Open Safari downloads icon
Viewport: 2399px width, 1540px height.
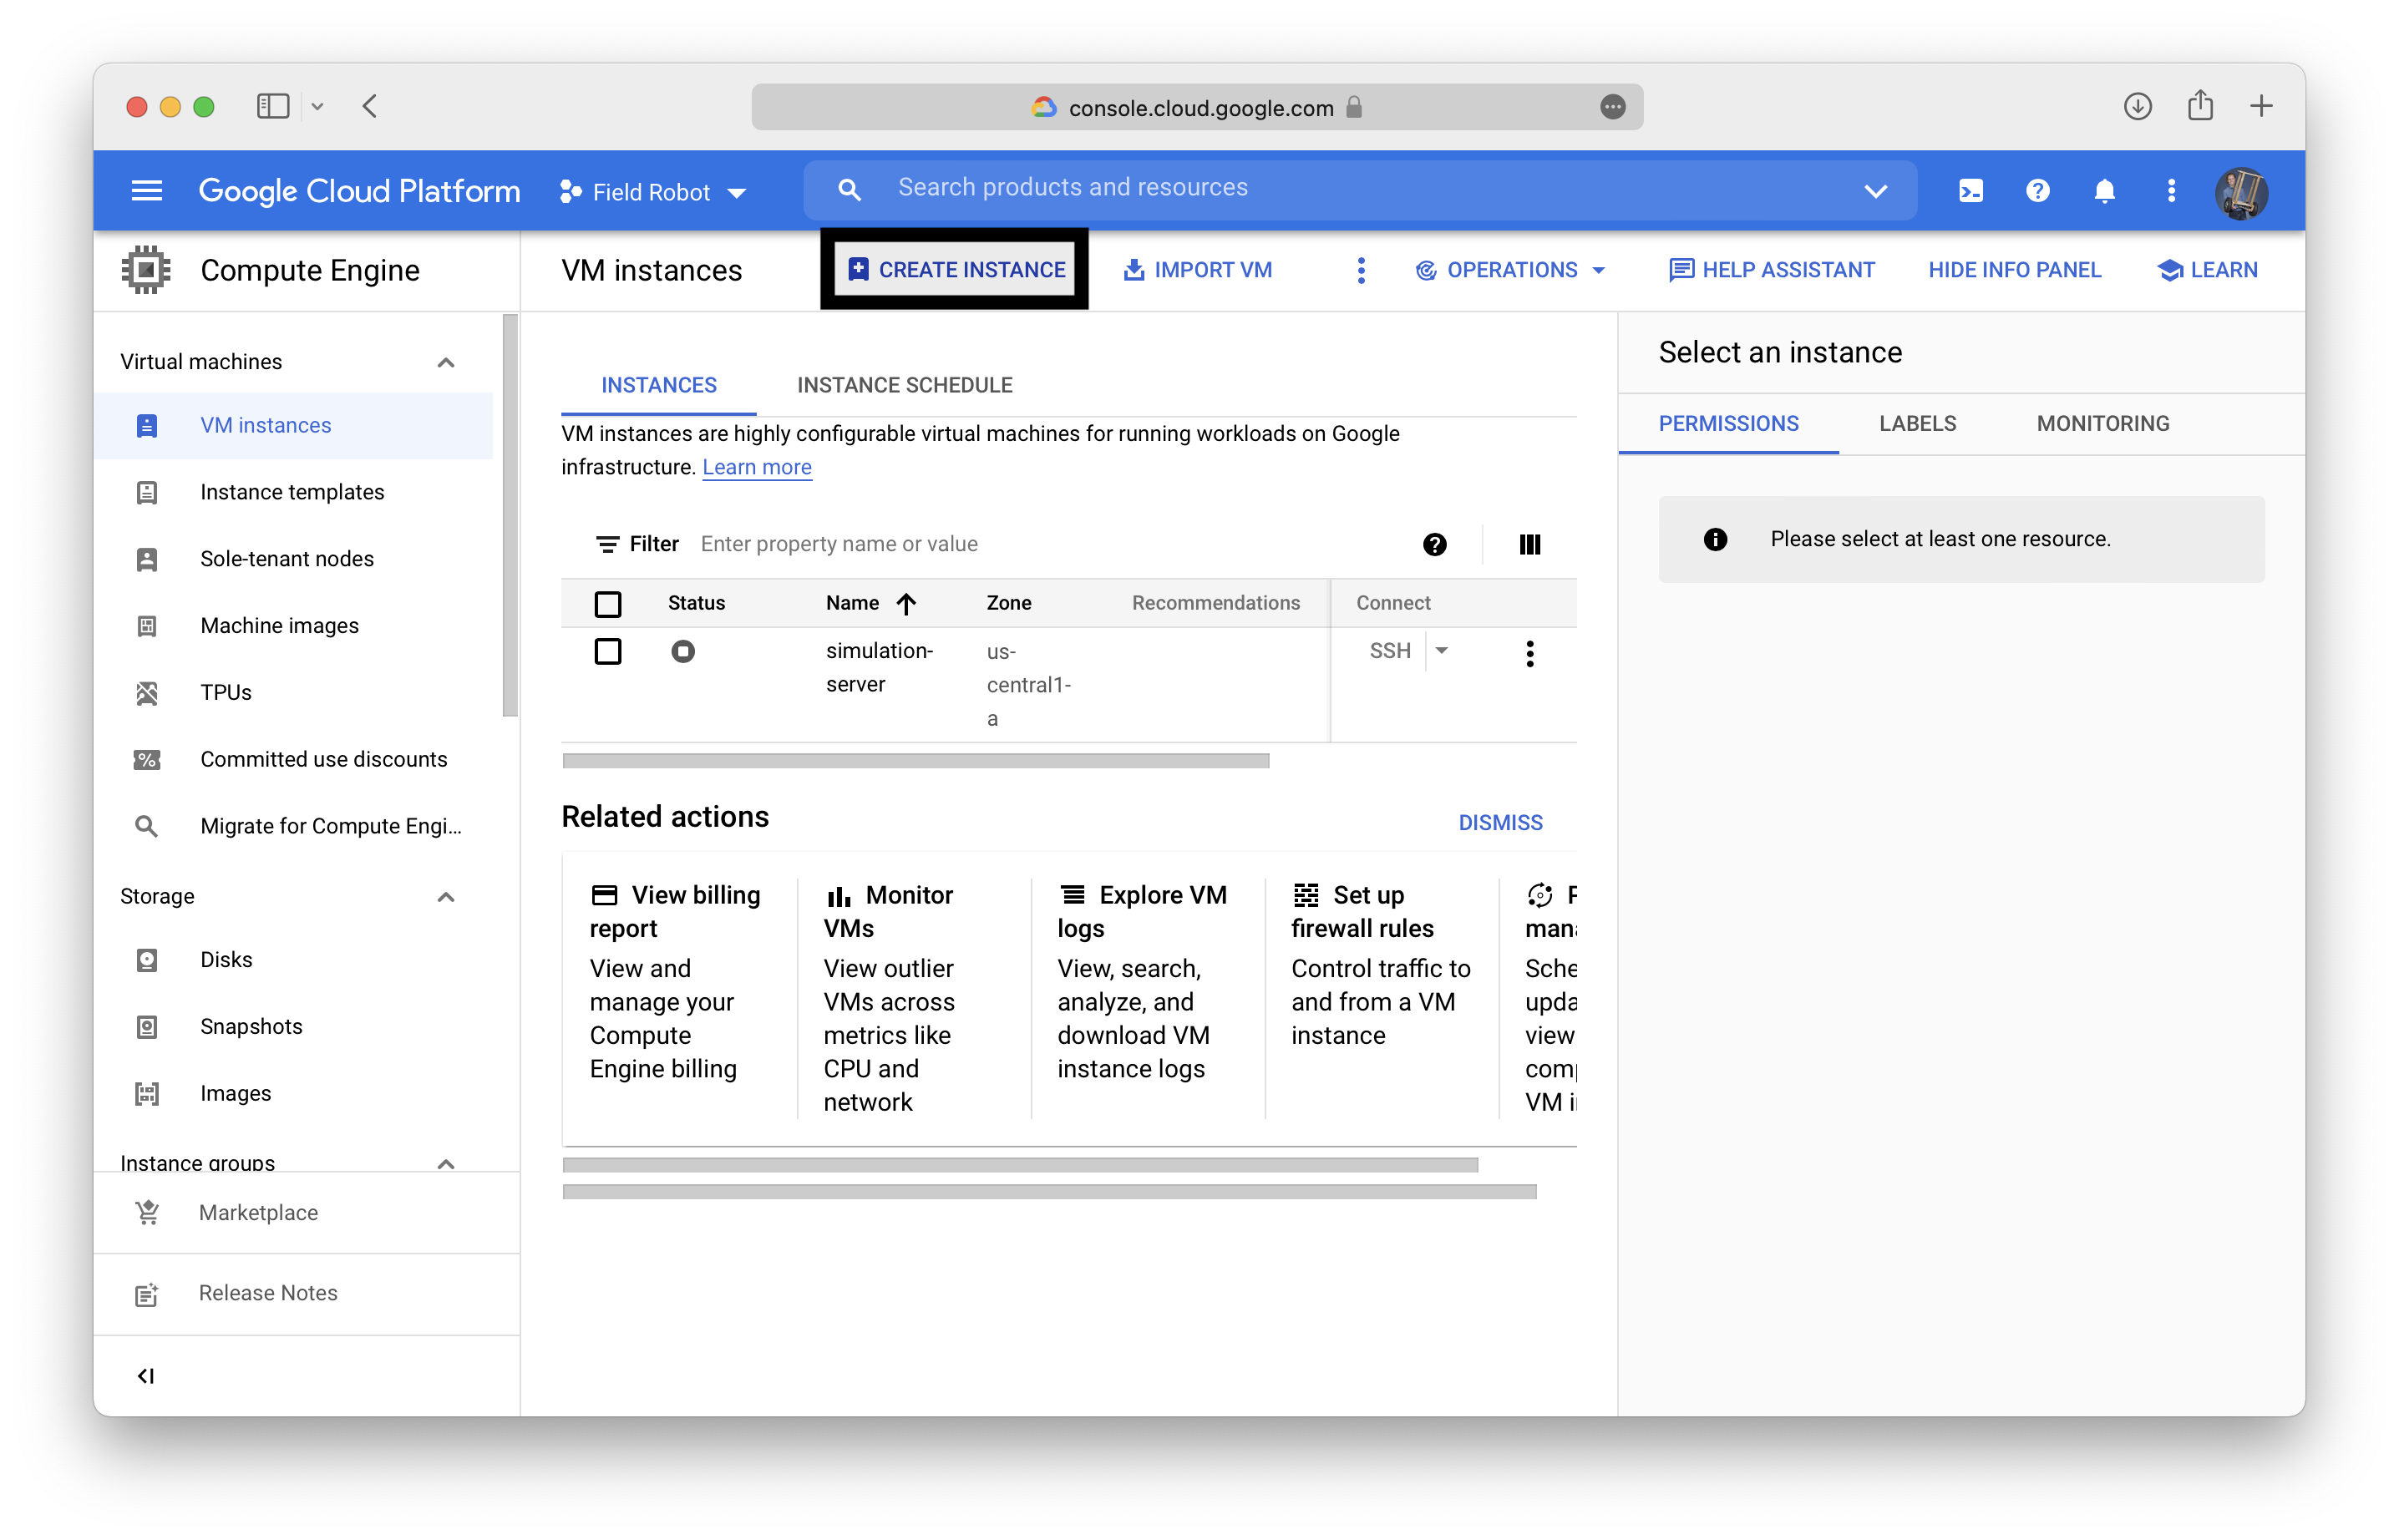point(2137,106)
